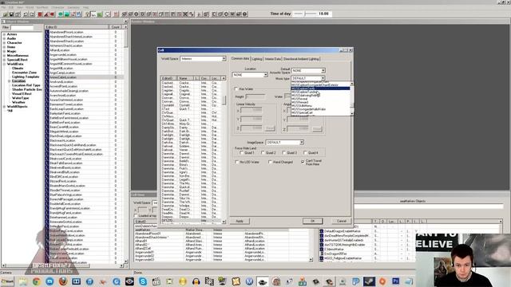Open Steam from the taskbar

pyautogui.click(x=369, y=281)
